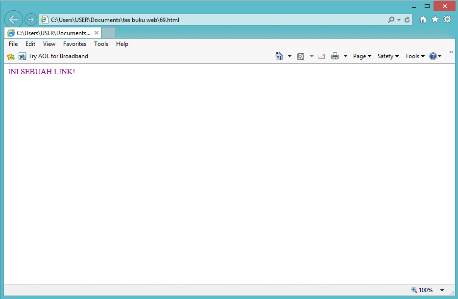Open the File menu
Viewport: 458px width, 299px height.
tap(13, 44)
